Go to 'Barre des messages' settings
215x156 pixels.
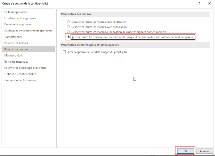click(16, 62)
